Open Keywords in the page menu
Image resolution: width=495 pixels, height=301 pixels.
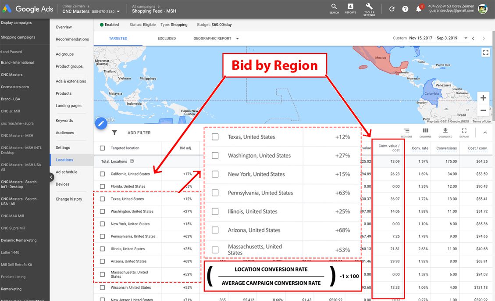64,121
